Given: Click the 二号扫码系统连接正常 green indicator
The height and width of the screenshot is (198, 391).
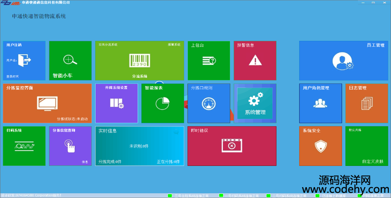Looking at the screenshot, I should point(268,196).
